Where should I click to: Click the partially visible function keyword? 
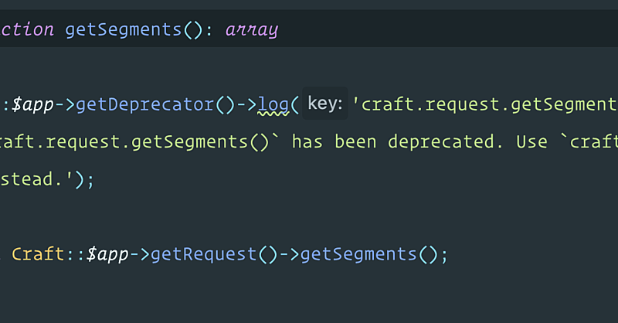(27, 30)
